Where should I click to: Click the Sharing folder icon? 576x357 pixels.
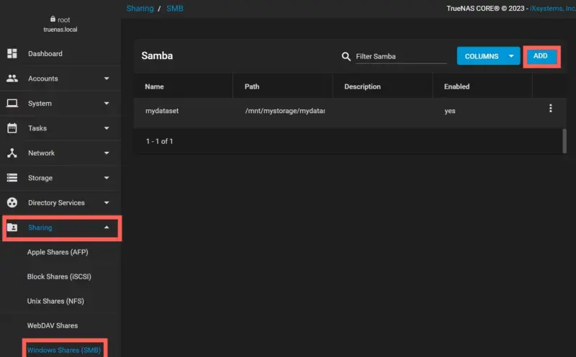[12, 227]
